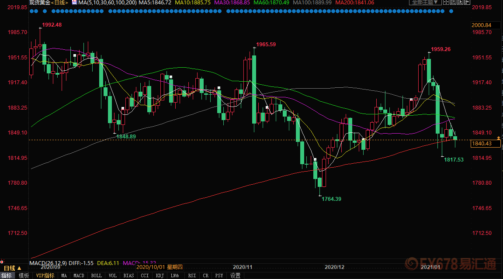
Task: Click the MA100:1889.99 value
Action: (312, 2)
